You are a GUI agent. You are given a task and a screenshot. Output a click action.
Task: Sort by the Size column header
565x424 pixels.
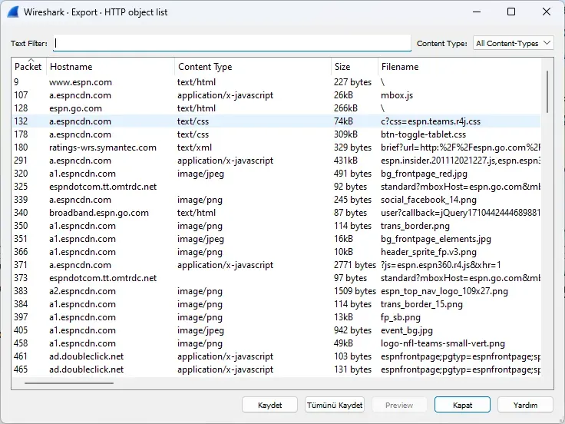click(355, 66)
